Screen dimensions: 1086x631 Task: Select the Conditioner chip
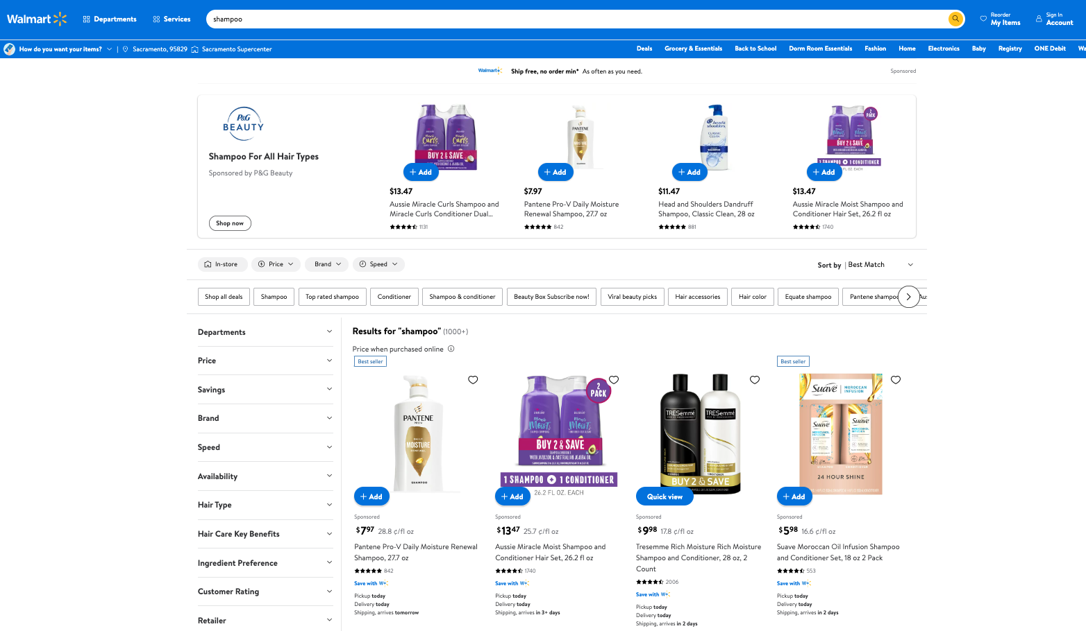click(x=394, y=297)
